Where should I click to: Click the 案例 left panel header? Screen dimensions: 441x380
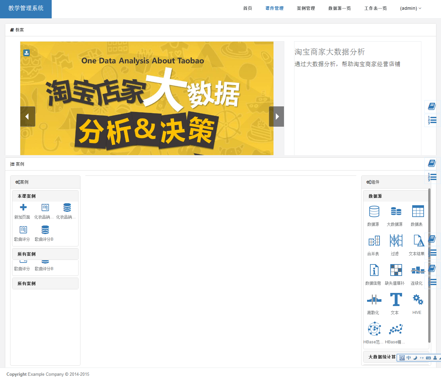[45, 182]
